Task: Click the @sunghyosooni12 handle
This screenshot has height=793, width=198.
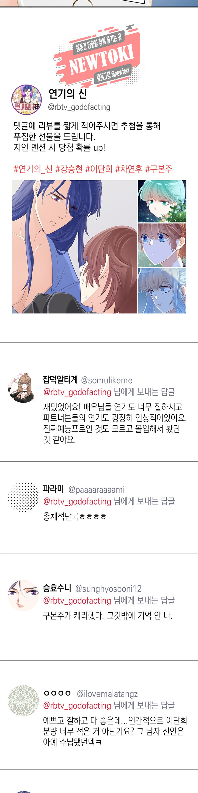Action: pyautogui.click(x=108, y=589)
